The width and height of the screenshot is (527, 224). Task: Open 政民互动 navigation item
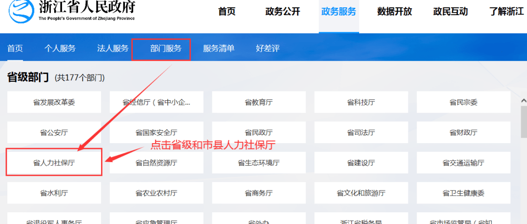(x=450, y=12)
